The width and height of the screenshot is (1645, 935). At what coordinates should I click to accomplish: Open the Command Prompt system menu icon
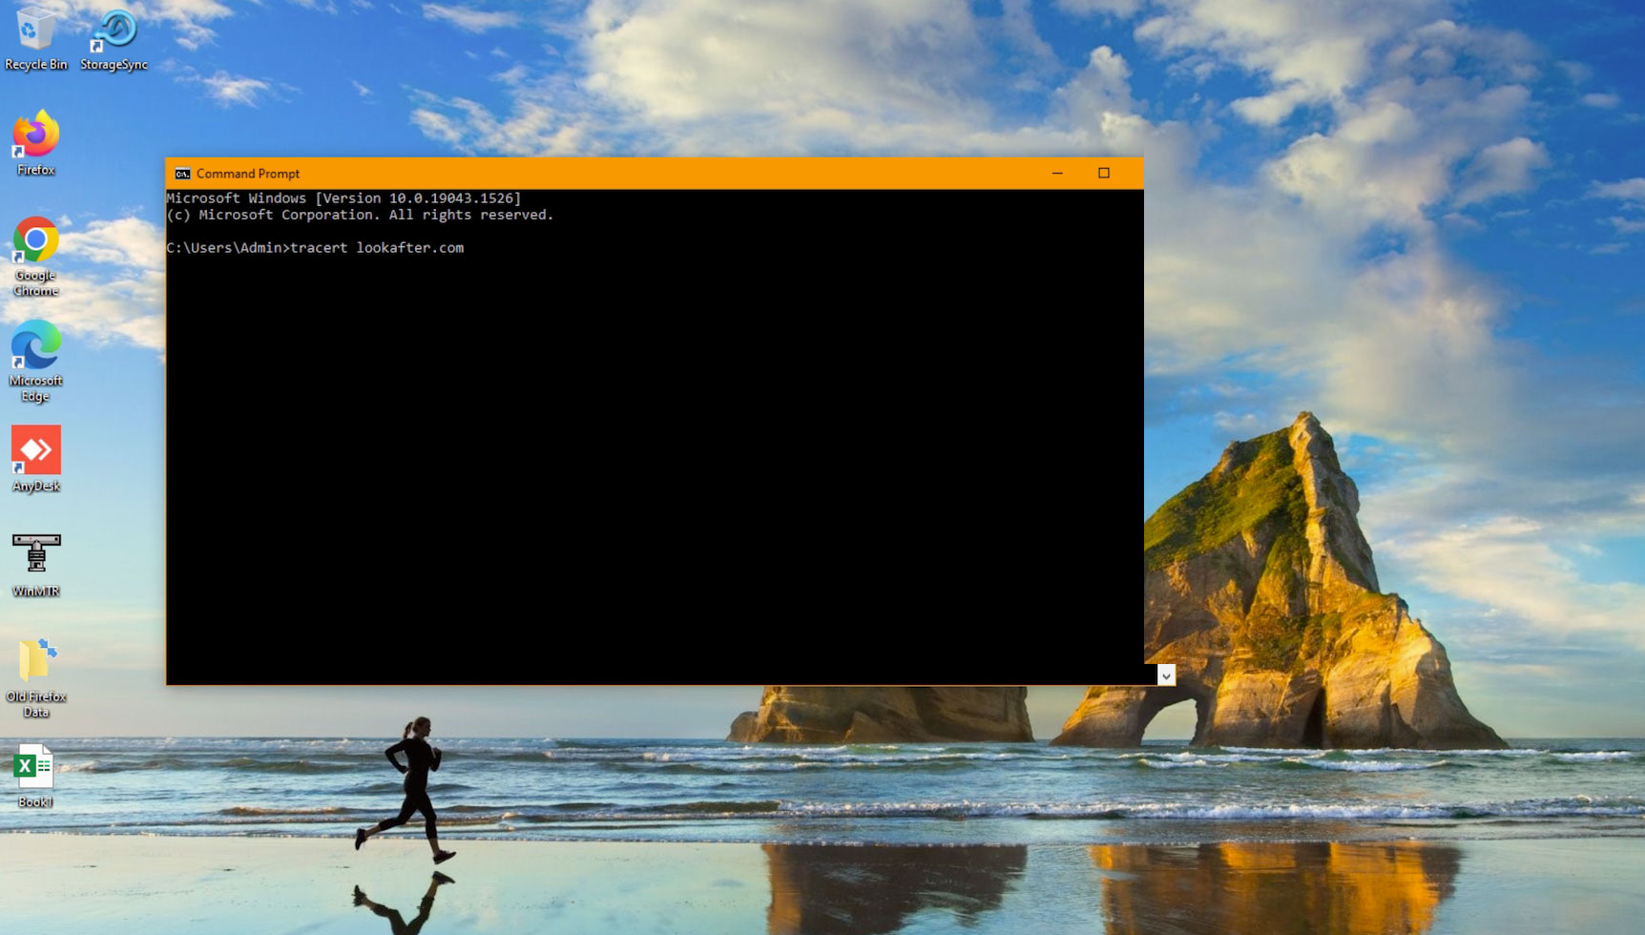click(x=182, y=174)
